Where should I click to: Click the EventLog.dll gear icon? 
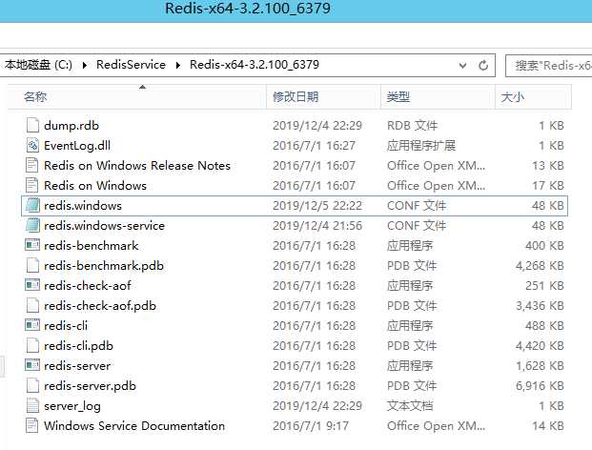[32, 145]
